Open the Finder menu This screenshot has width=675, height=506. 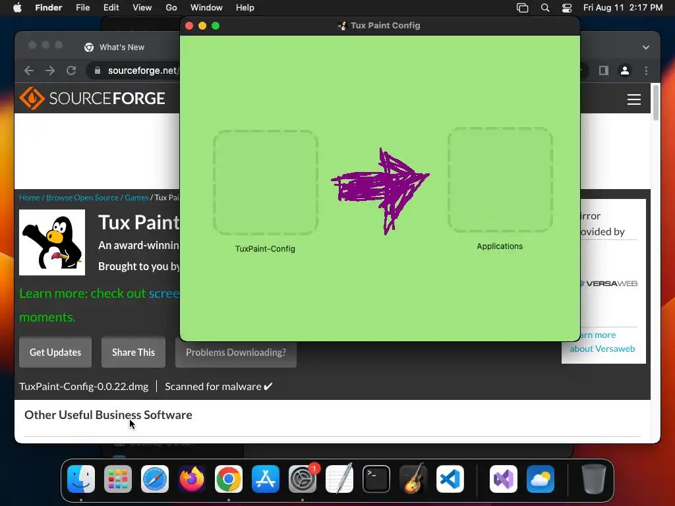pos(49,8)
